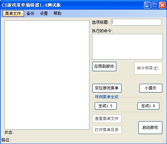Click the maximize window icon
The width and height of the screenshot is (167, 144).
(x=155, y=5)
